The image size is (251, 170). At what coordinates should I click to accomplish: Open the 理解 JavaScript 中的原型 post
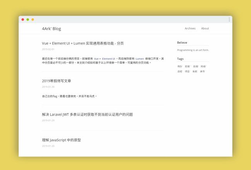pos(61,140)
